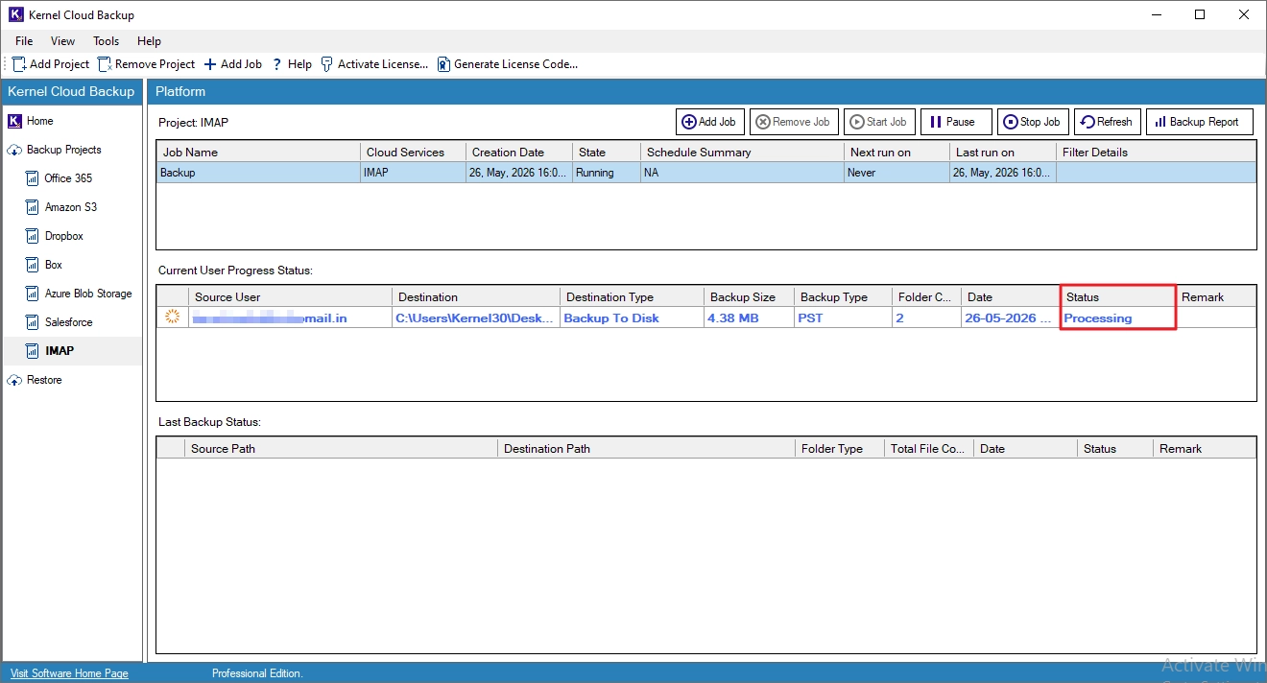Viewport: 1267px width, 683px height.
Task: Open Help question mark icon in toolbar
Action: (277, 64)
